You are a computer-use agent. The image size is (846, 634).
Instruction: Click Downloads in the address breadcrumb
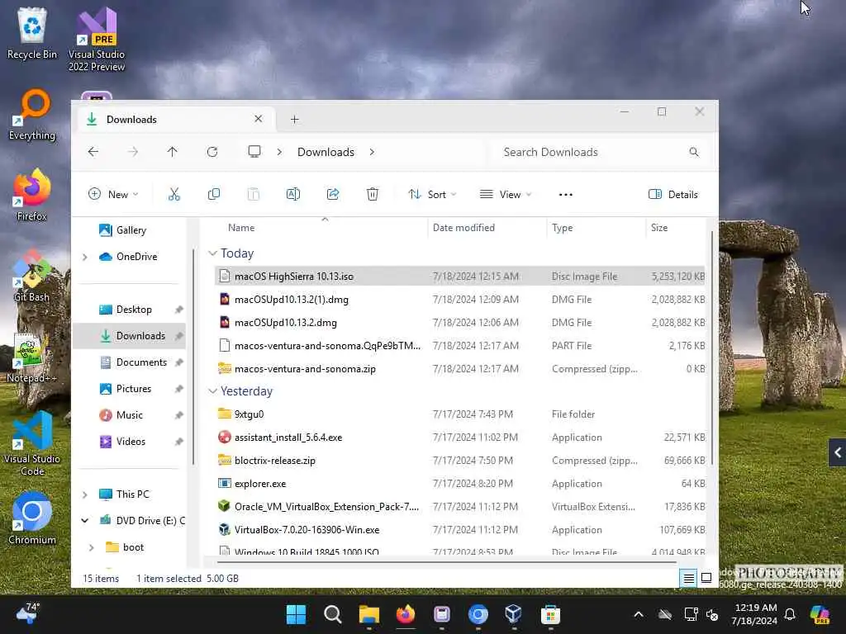tap(326, 152)
